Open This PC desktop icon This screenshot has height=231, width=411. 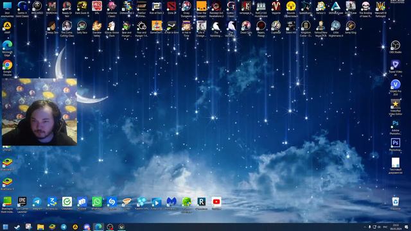(x=7, y=8)
